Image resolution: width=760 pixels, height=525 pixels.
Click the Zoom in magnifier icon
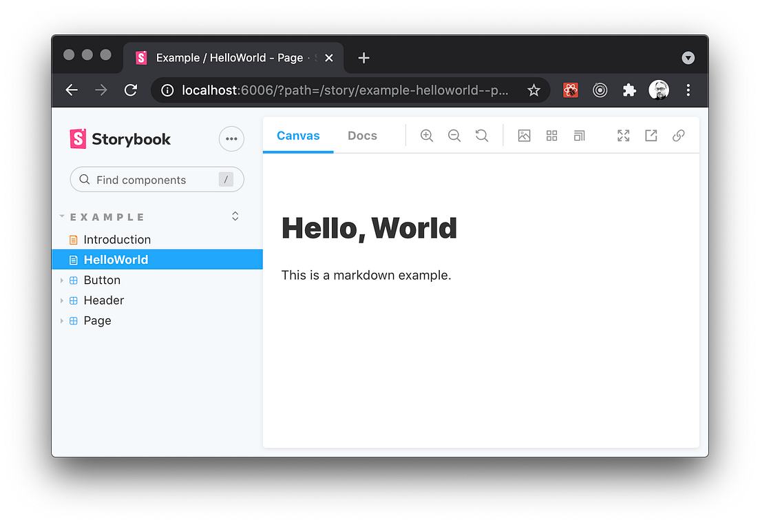(427, 135)
